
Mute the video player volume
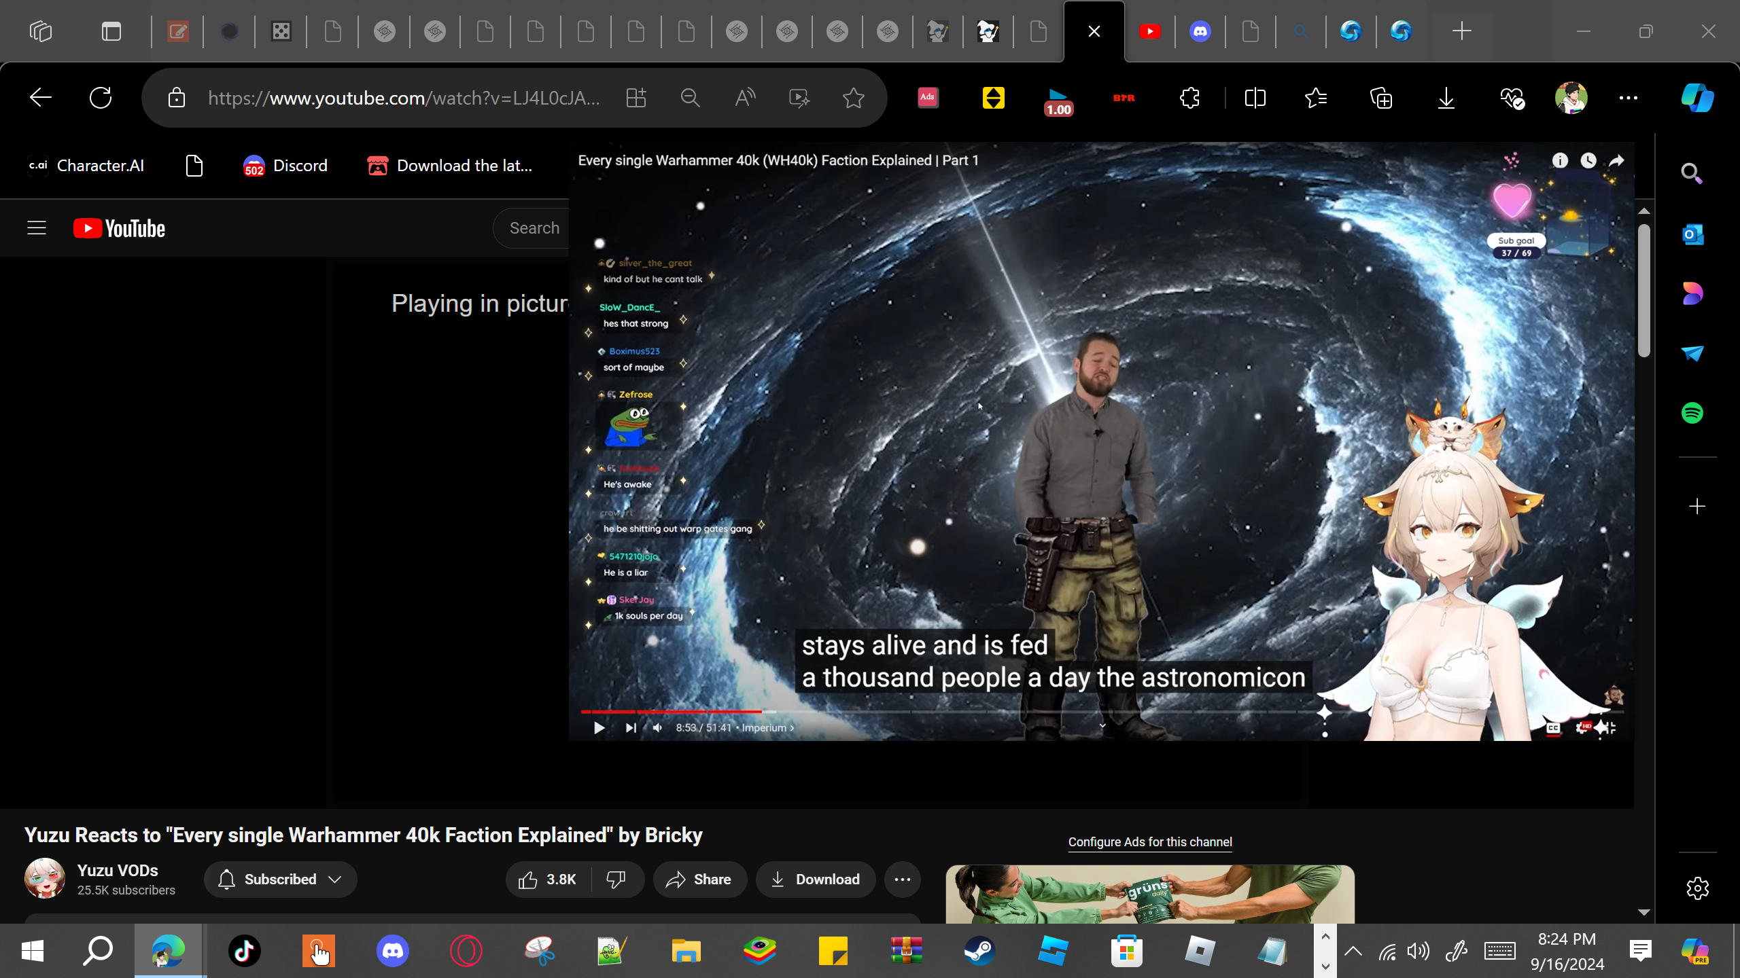click(657, 728)
